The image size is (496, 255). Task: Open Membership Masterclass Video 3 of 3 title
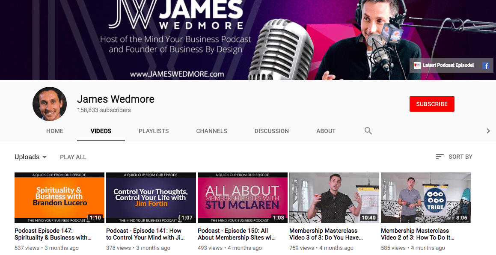click(326, 234)
